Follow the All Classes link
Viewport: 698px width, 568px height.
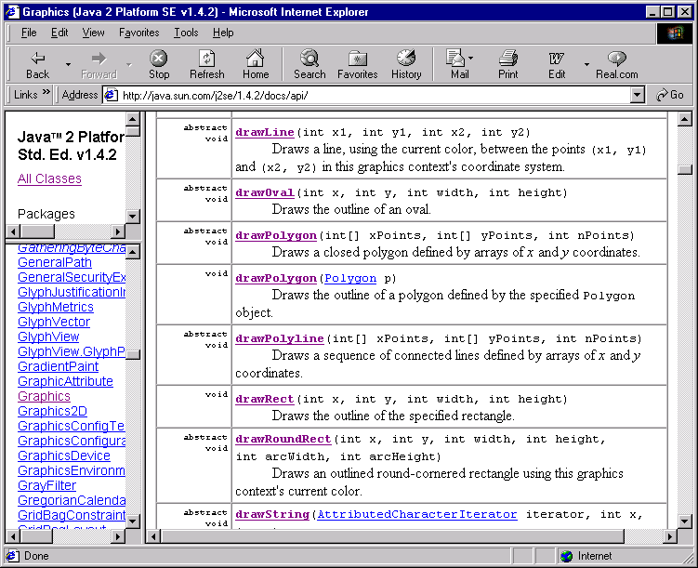(49, 178)
